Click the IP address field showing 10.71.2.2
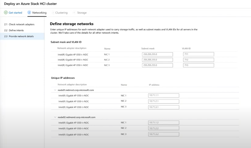The height and width of the screenshot is (148, 251). (x=163, y=128)
